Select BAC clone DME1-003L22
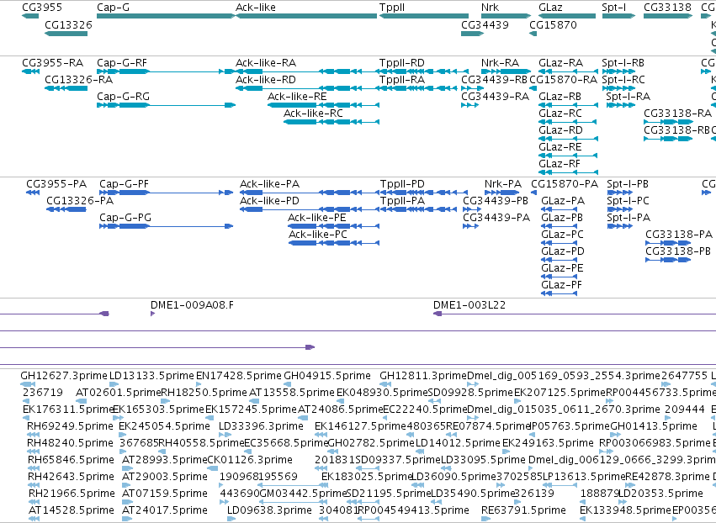The height and width of the screenshot is (523, 716). tap(469, 305)
